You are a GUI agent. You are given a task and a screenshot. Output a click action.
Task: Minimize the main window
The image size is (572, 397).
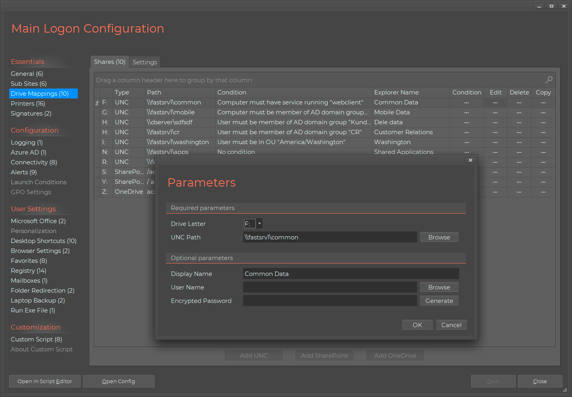[539, 6]
